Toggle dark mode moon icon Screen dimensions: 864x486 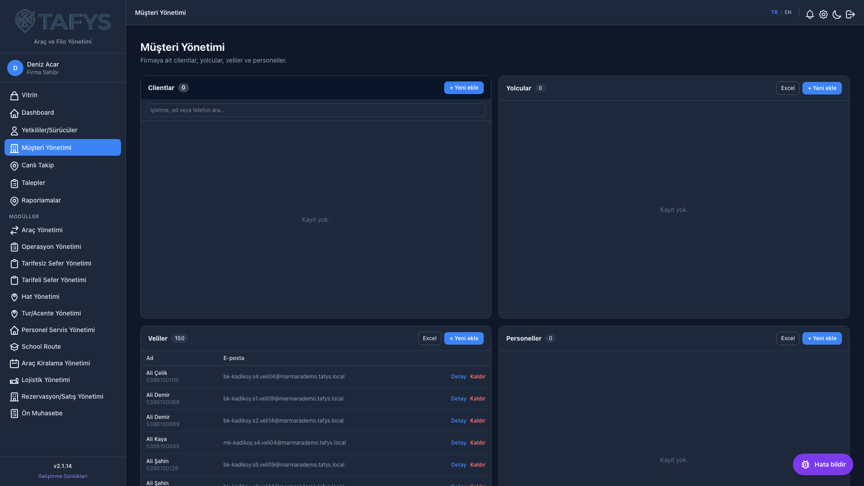tap(837, 14)
